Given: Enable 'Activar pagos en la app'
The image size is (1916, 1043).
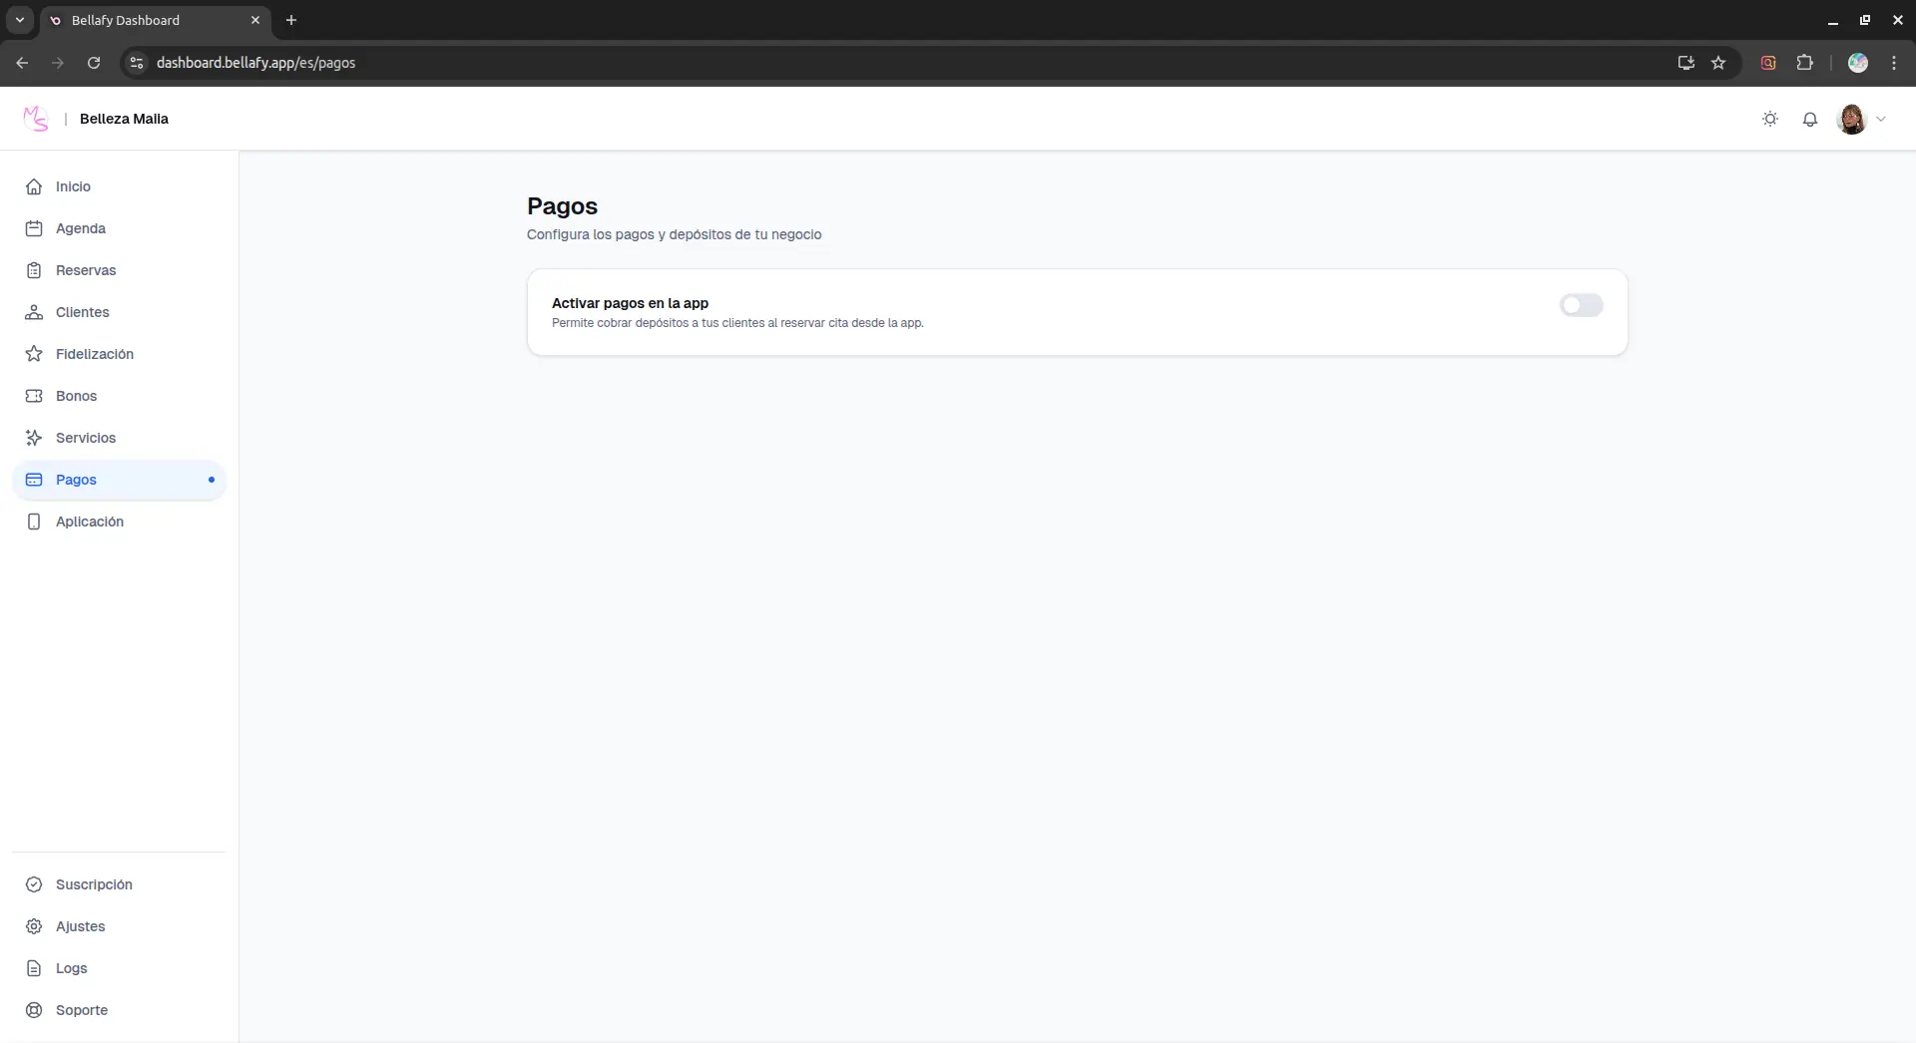Looking at the screenshot, I should click(1581, 305).
